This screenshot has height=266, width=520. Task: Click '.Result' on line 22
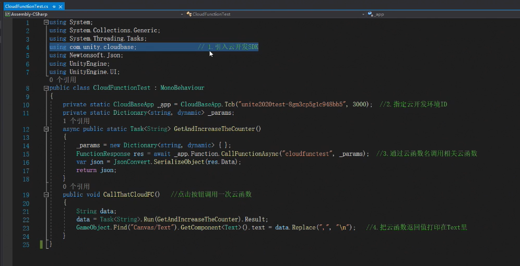[255, 219]
